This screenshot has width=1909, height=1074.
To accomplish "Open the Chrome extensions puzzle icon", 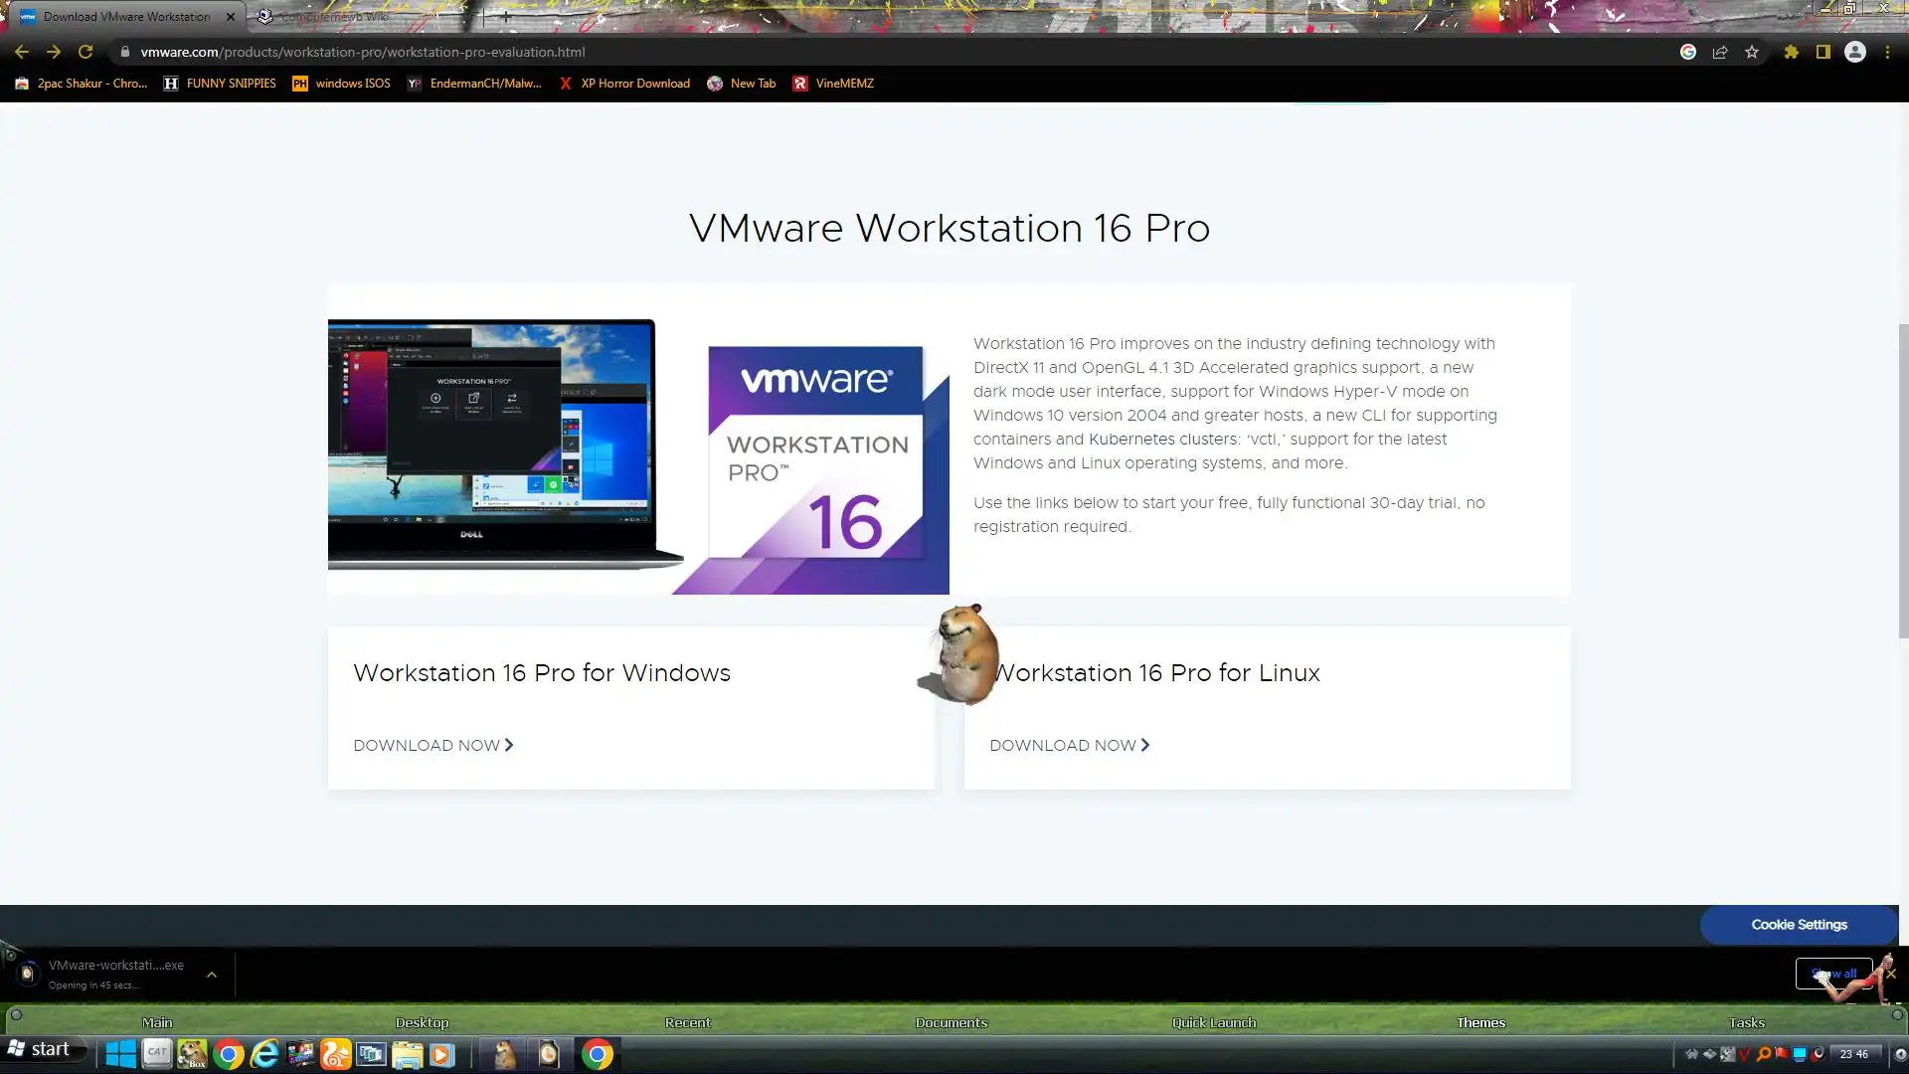I will (1791, 52).
